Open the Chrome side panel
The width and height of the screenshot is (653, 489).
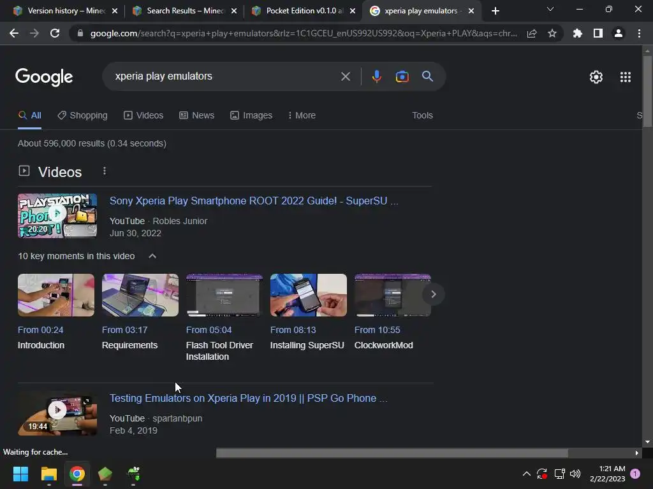pyautogui.click(x=598, y=33)
